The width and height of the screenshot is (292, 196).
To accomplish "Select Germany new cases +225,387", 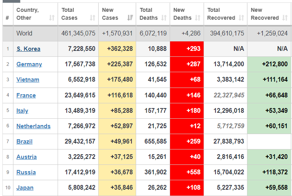I will [120, 64].
